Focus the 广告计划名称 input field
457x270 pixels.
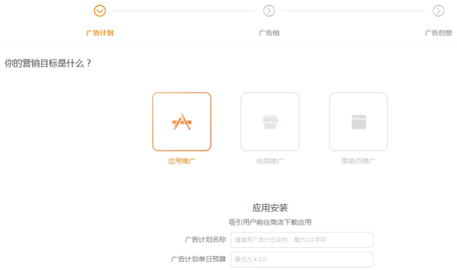[x=302, y=240]
